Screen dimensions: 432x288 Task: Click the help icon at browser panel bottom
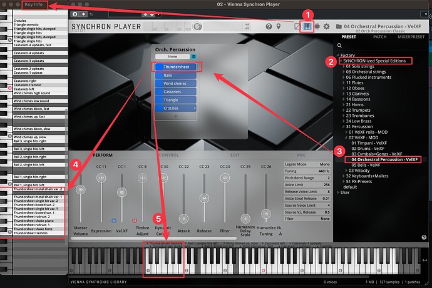point(424,237)
